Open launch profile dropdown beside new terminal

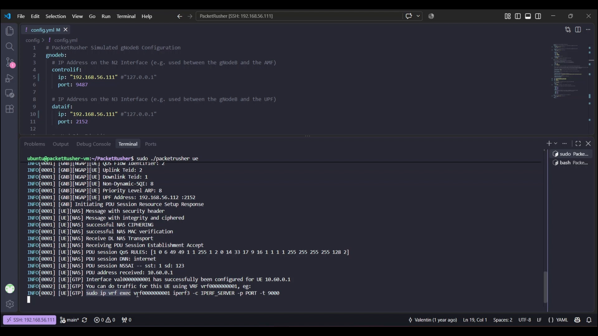556,143
